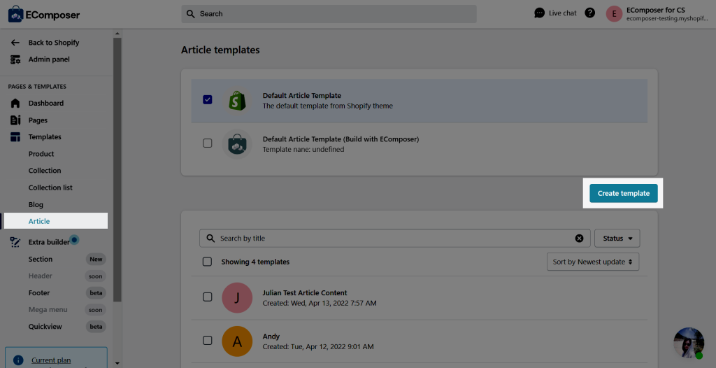The width and height of the screenshot is (716, 368).
Task: Click the Create template button
Action: click(x=623, y=193)
